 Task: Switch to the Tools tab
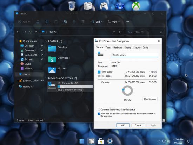[x=108, y=48]
